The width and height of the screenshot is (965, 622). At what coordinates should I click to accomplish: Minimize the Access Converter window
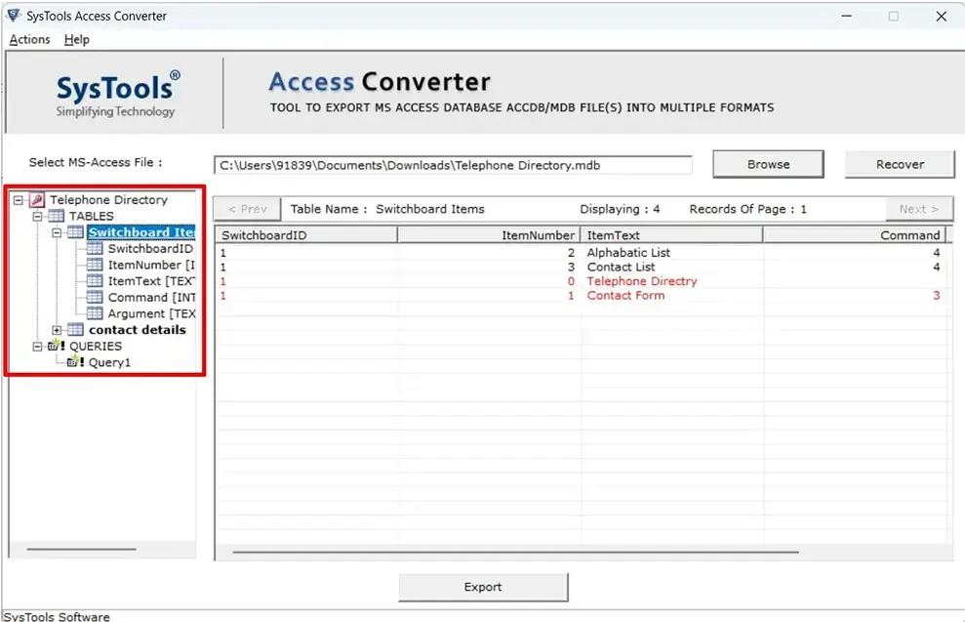pyautogui.click(x=847, y=17)
